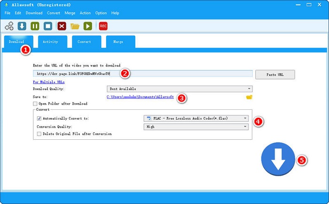
Task: Enable Delete Original File after Conversion
Action: coord(39,134)
